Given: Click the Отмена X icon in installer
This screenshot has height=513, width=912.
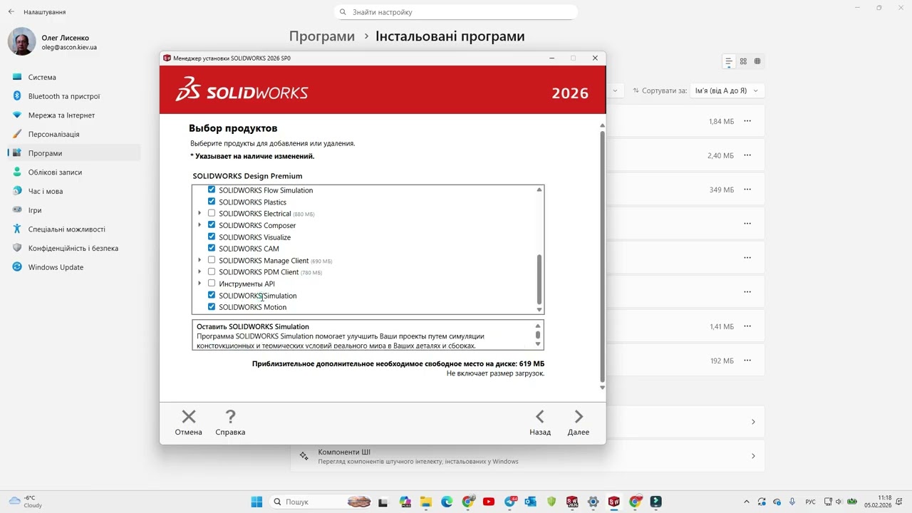Looking at the screenshot, I should pyautogui.click(x=188, y=417).
